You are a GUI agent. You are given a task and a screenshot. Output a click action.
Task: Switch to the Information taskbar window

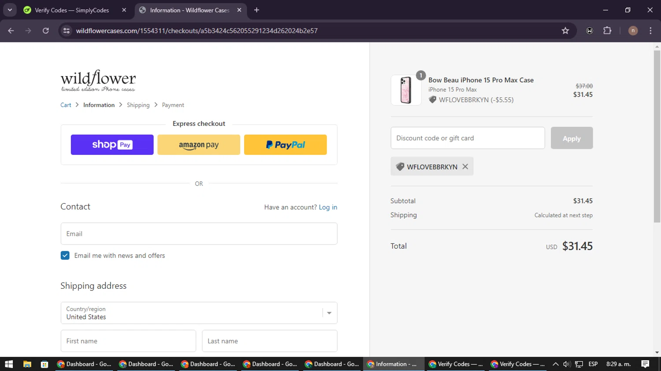(394, 364)
